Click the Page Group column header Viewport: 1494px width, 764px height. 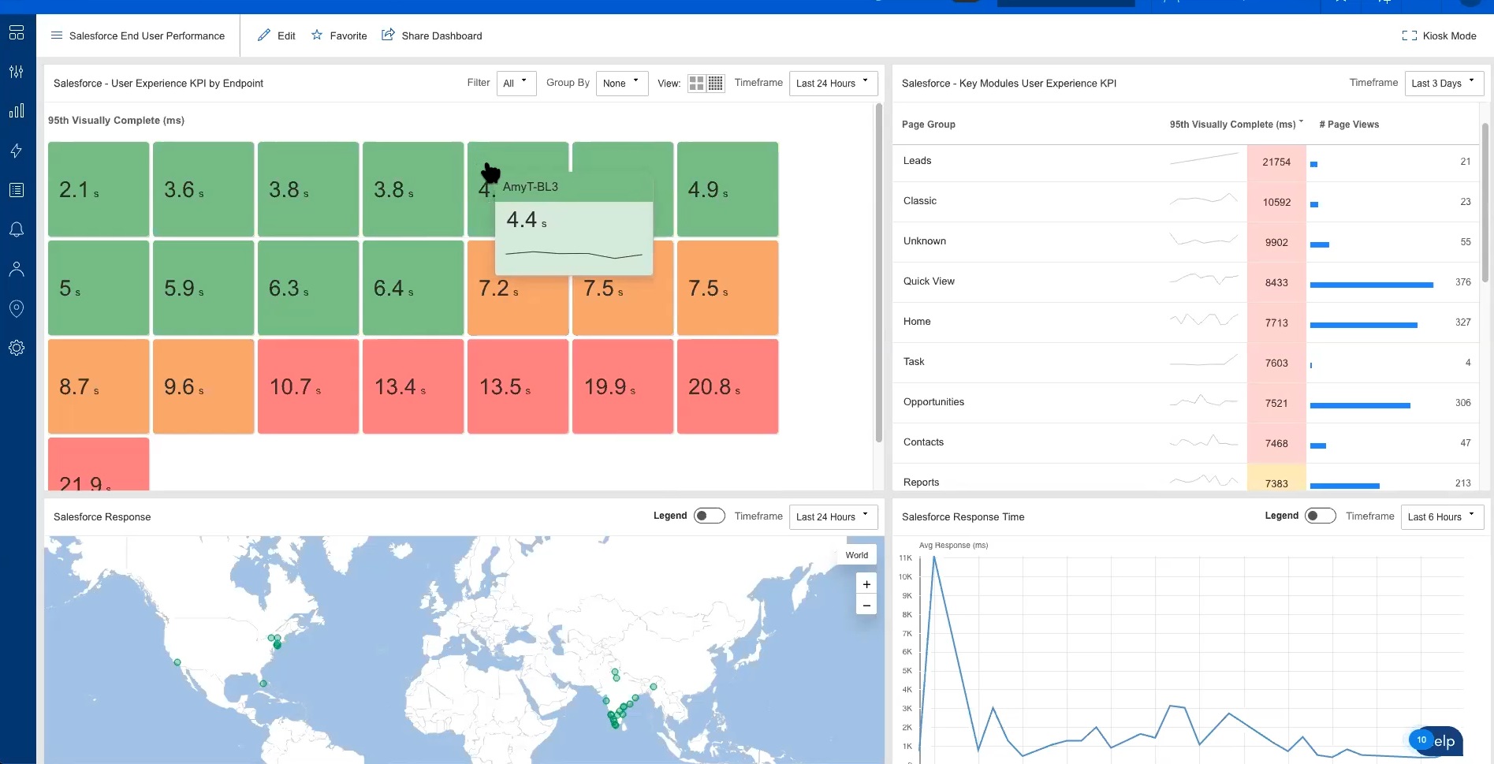[928, 124]
